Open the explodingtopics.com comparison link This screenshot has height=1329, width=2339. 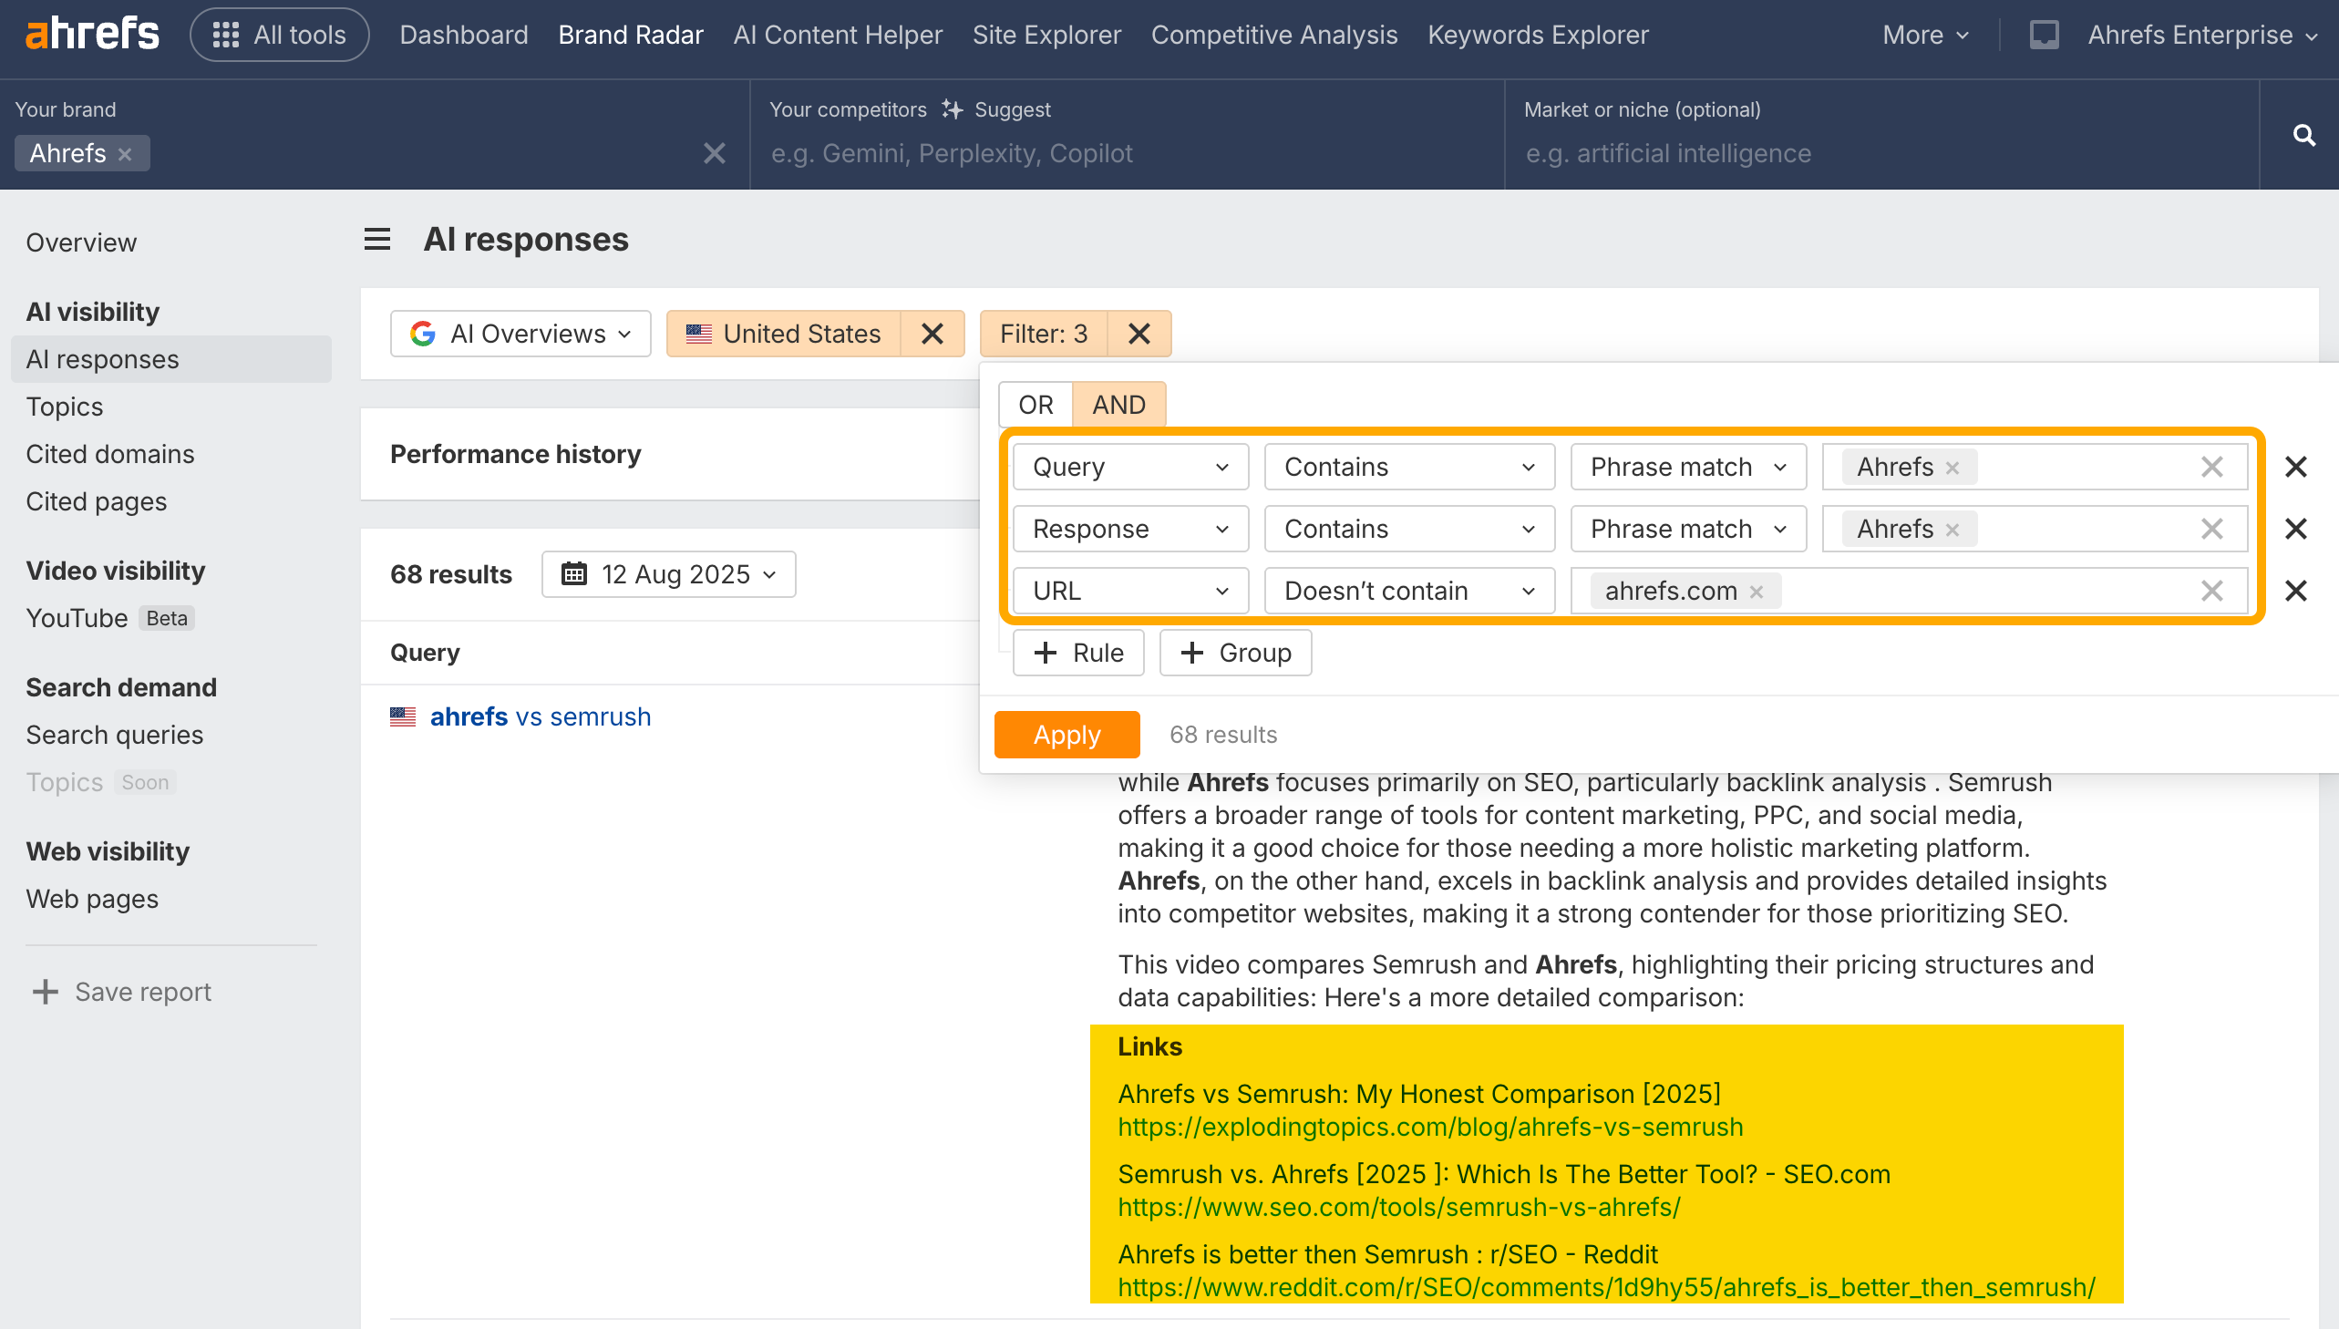coord(1429,1127)
